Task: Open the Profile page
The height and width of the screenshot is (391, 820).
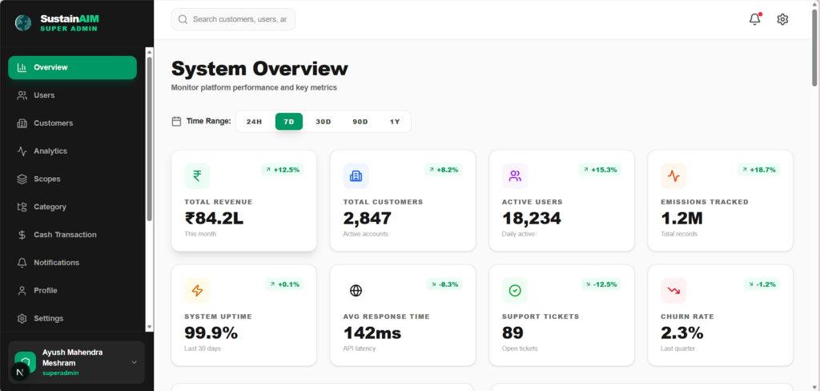Action: point(72,291)
